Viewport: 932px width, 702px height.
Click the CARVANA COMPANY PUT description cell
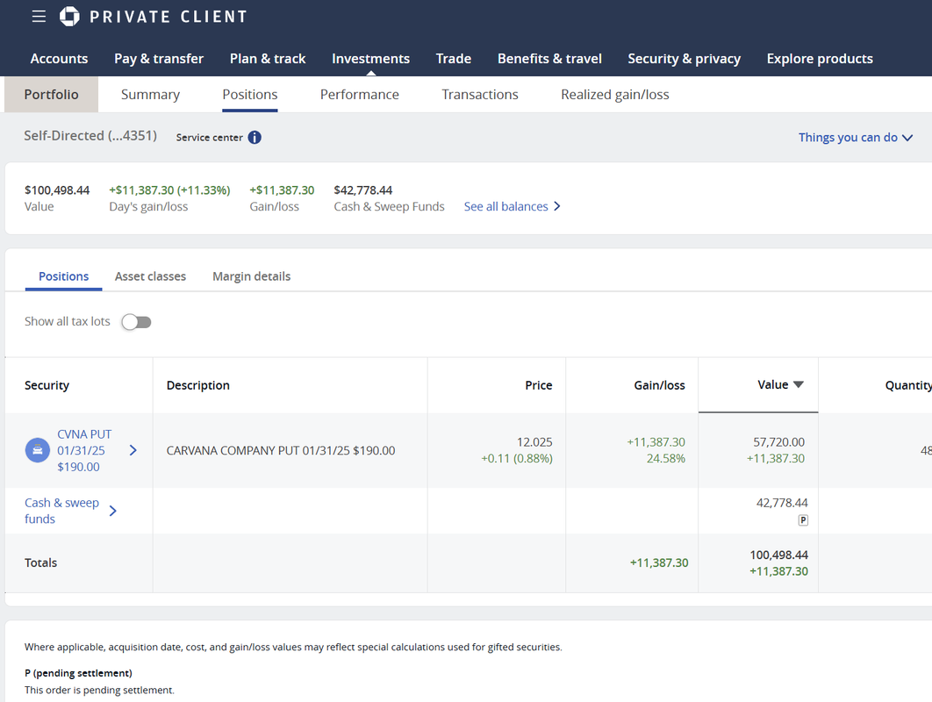click(281, 450)
